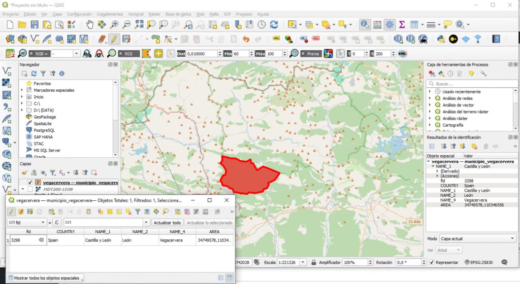Image resolution: width=520 pixels, height=284 pixels.
Task: Switch attribute table to table view
Action: tap(230, 278)
